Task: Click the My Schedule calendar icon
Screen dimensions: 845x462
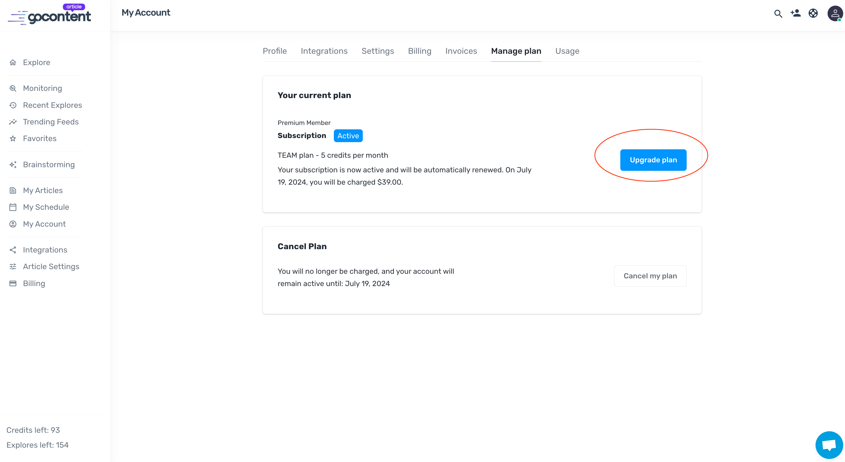Action: click(x=13, y=207)
